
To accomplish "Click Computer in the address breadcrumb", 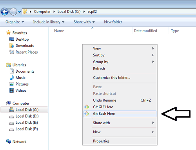I will pos(42,12).
